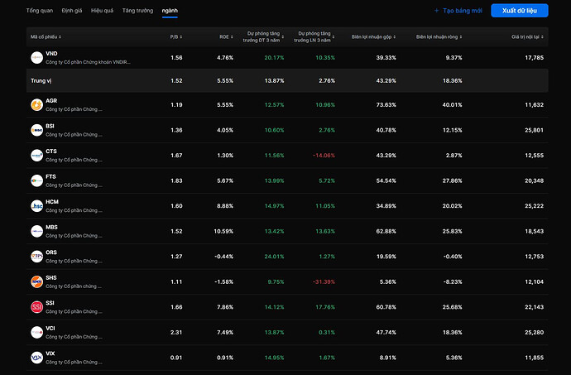Select the Trung vị median row label

(41, 80)
